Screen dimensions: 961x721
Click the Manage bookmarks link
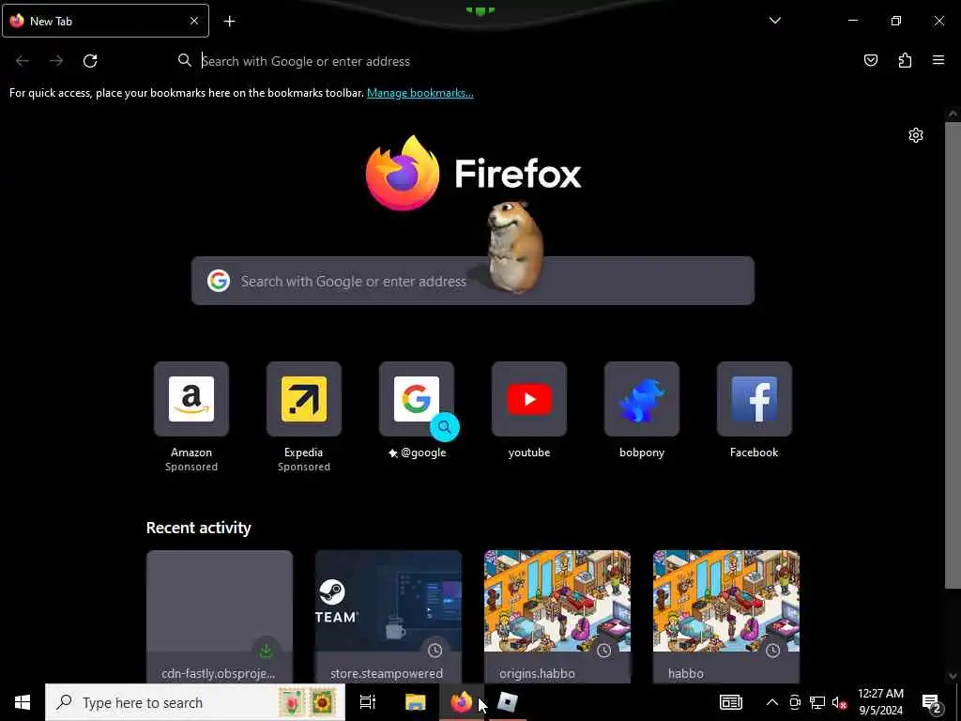pos(419,93)
